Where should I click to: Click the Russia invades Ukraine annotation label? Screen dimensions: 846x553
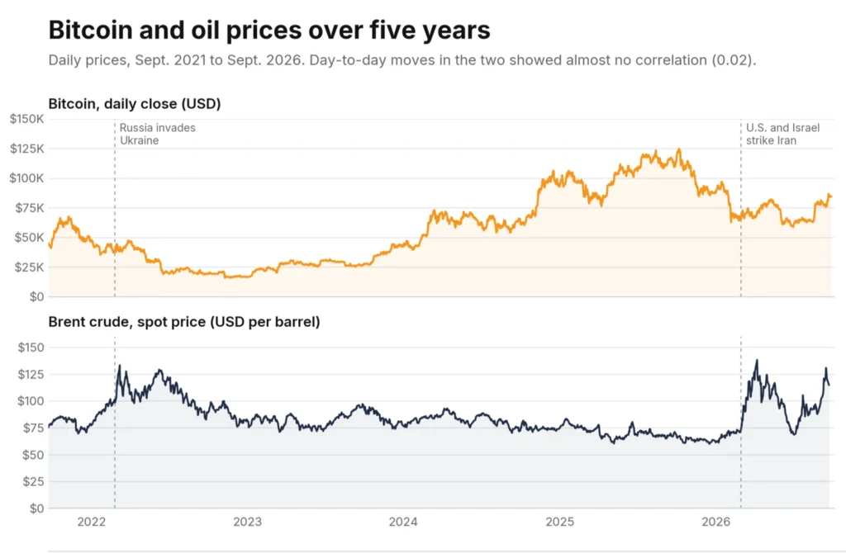click(x=158, y=135)
